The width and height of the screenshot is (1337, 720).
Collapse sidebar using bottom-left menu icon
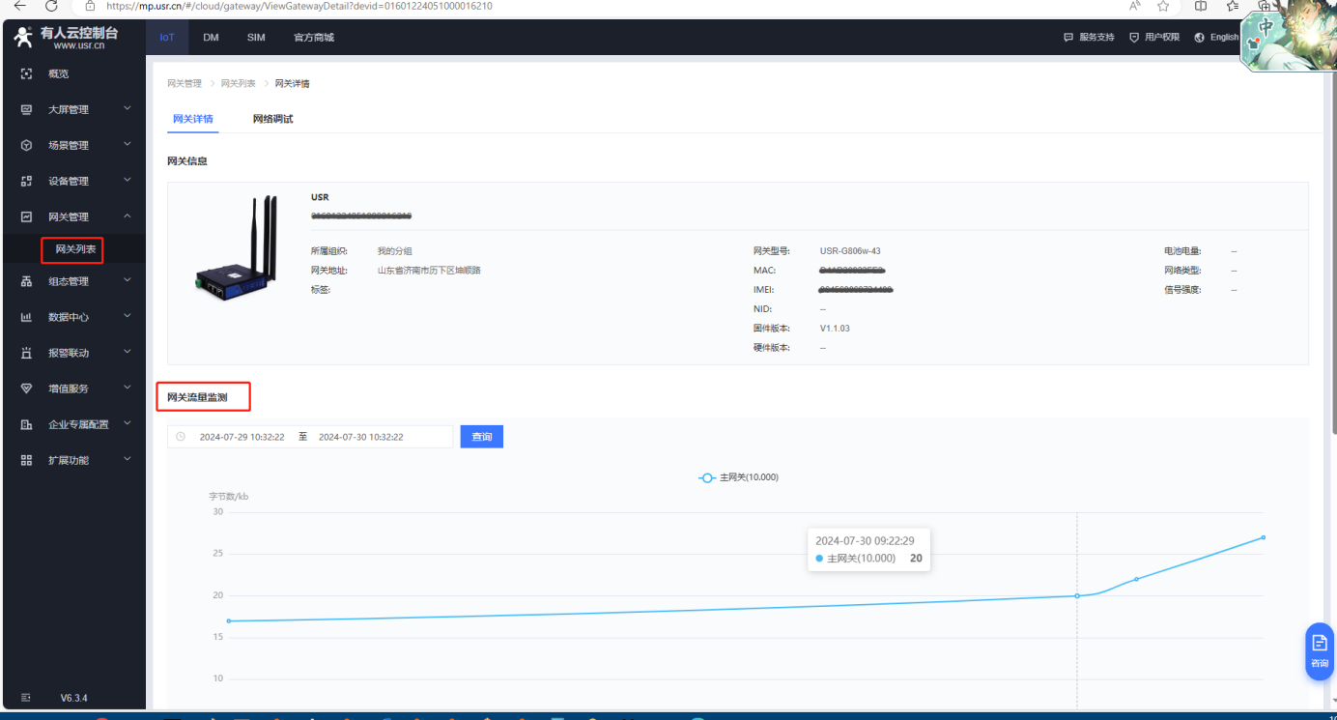(x=26, y=698)
